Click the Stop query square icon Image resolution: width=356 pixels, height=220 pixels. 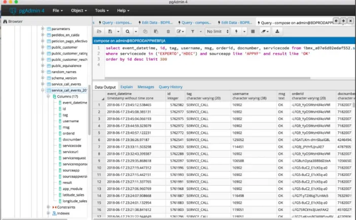[x=253, y=31]
